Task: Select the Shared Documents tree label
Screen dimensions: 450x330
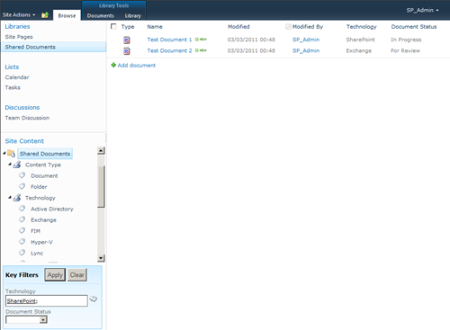Action: 45,154
